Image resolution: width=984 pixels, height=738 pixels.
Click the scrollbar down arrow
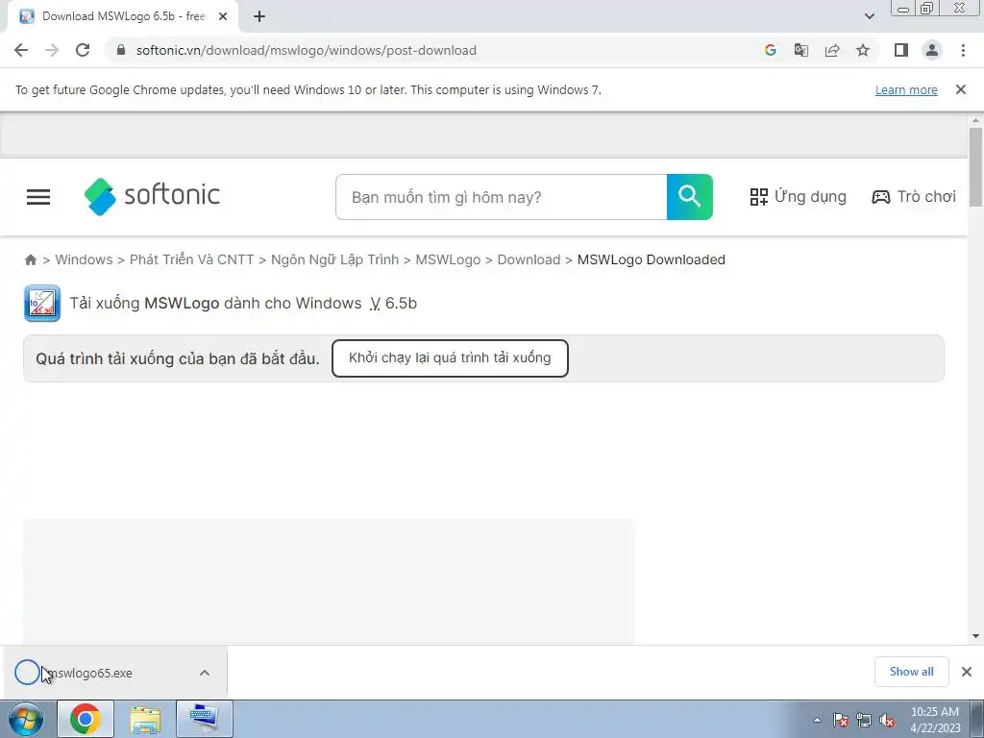(x=975, y=636)
